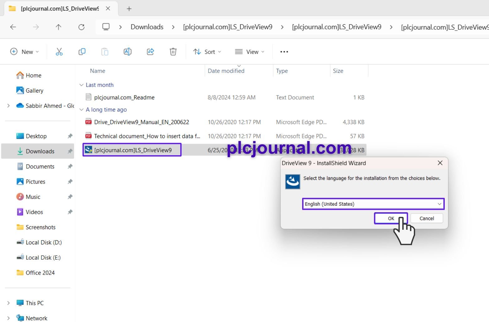Open Local Disk (D:) in sidebar

pos(39,243)
